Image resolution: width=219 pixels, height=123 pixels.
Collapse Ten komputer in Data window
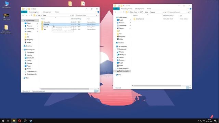tap(23, 50)
